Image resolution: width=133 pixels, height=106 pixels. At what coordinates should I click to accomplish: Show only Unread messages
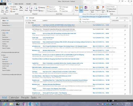32,18
